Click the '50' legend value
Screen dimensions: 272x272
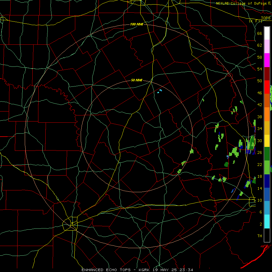coord(260,81)
